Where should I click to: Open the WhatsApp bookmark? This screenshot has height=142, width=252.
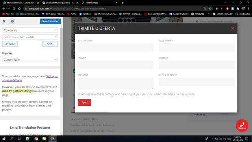[198, 14]
